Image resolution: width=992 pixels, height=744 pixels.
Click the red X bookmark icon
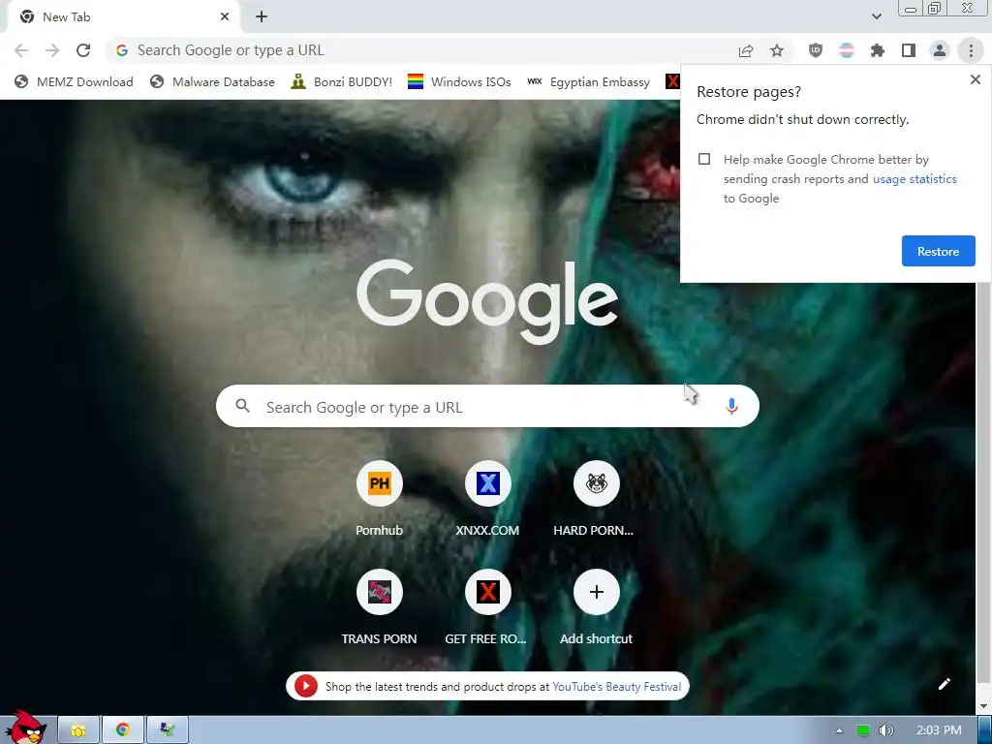672,81
